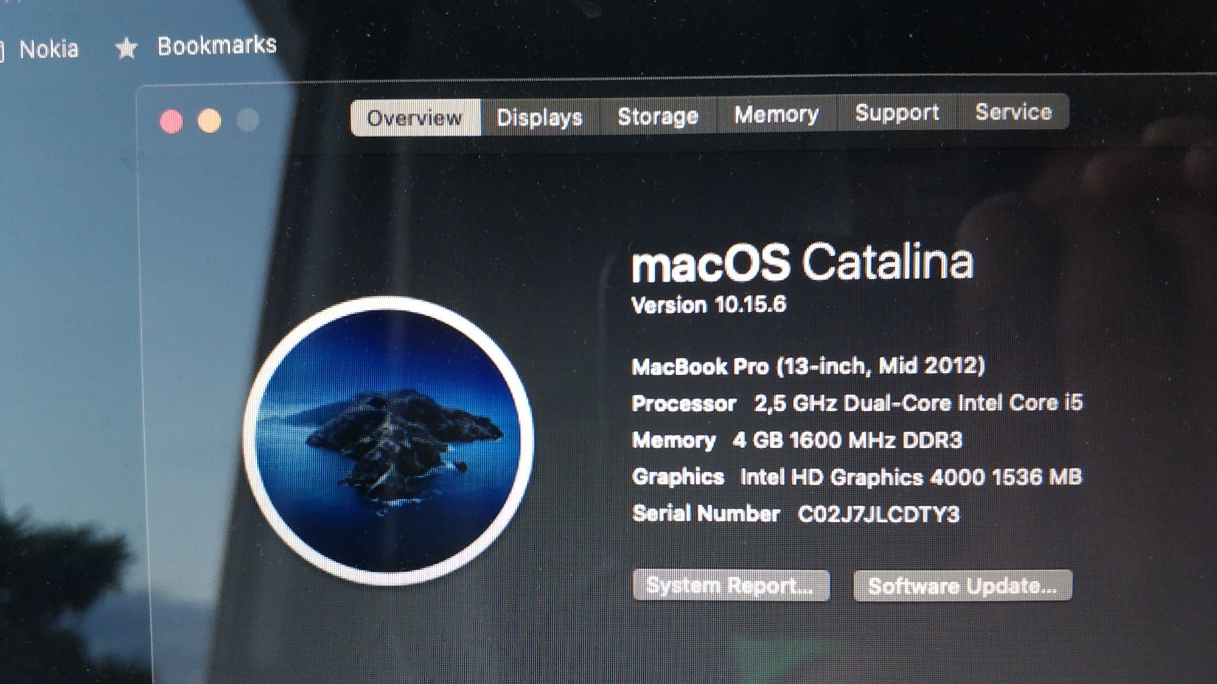
Task: Open the Displays tab
Action: (540, 117)
